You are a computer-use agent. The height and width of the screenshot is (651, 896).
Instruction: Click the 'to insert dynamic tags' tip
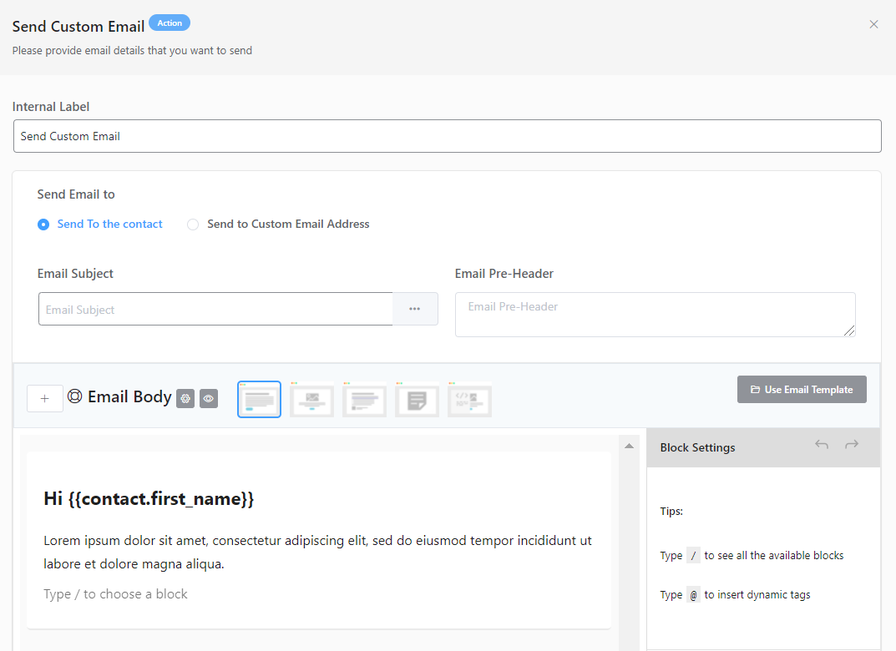[757, 594]
